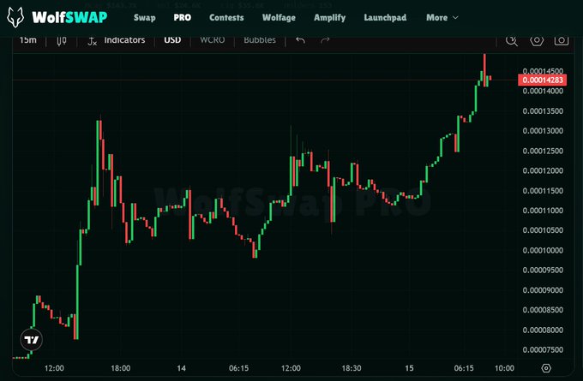Click the WolfSWAP brand name text
583x381 pixels.
point(69,17)
